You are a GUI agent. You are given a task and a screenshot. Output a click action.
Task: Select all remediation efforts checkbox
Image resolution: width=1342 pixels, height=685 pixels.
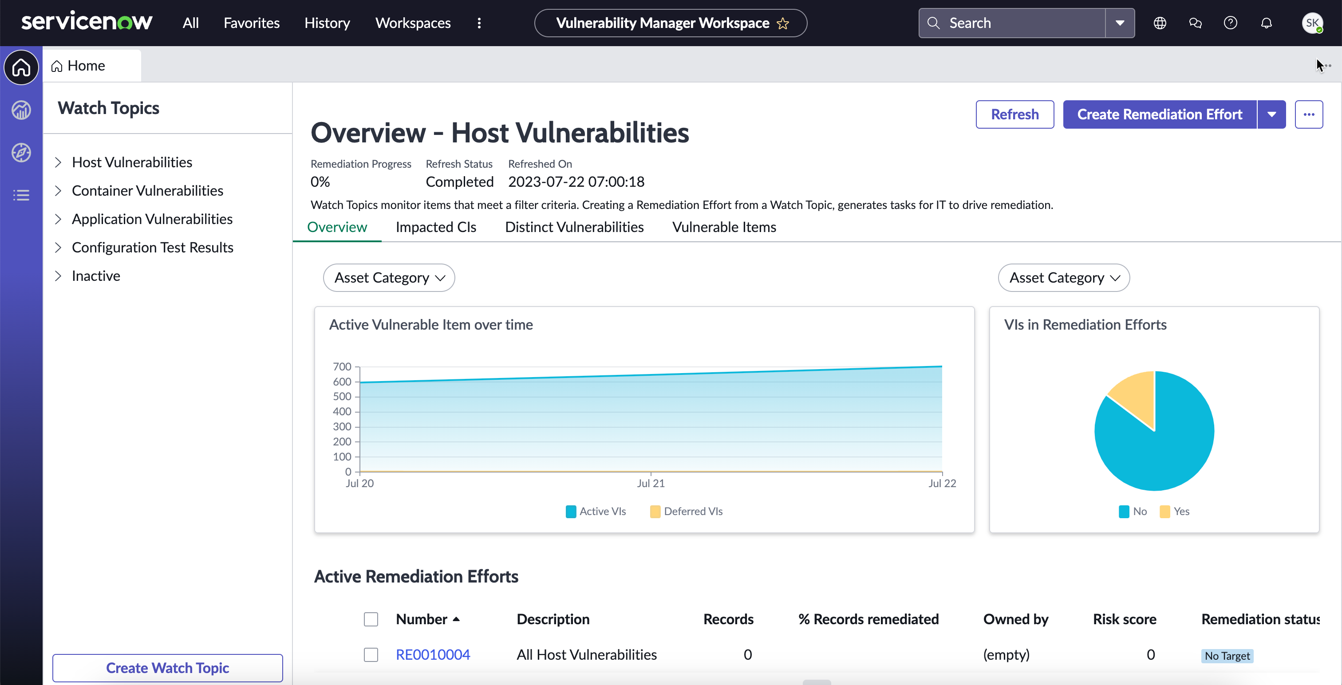tap(371, 619)
